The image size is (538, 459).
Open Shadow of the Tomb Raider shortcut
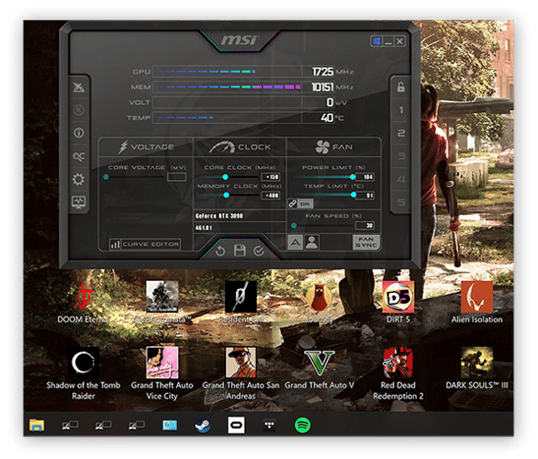(84, 374)
